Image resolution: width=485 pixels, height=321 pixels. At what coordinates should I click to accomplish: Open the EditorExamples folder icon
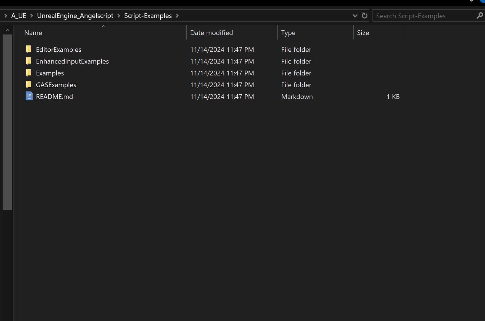[29, 49]
